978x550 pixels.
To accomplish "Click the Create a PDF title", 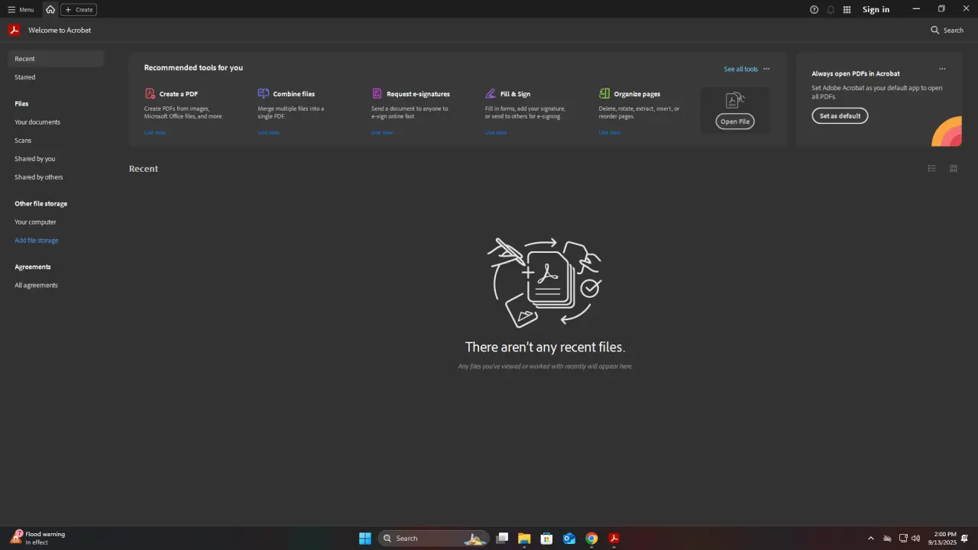I will point(179,94).
